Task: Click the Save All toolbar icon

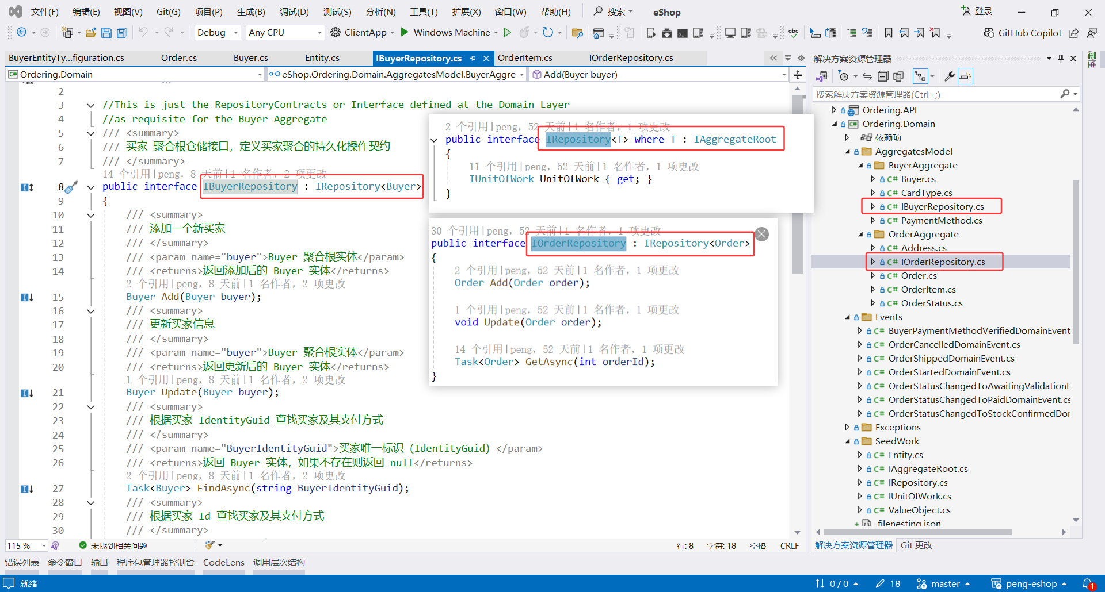Action: point(122,33)
